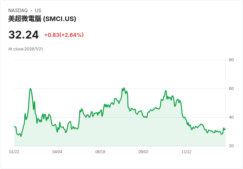Viewport: 243px width, 169px height.
Task: Click the 04/04 date on the axis
Action: pos(57,152)
